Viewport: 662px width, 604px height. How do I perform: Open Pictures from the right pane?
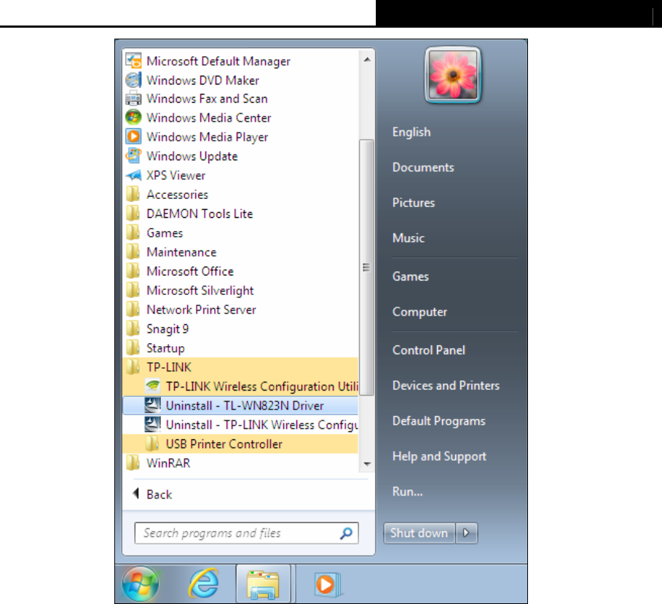pyautogui.click(x=414, y=203)
